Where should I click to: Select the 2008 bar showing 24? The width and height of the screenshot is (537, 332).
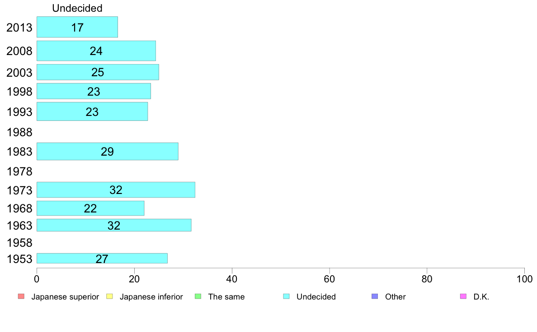point(96,51)
